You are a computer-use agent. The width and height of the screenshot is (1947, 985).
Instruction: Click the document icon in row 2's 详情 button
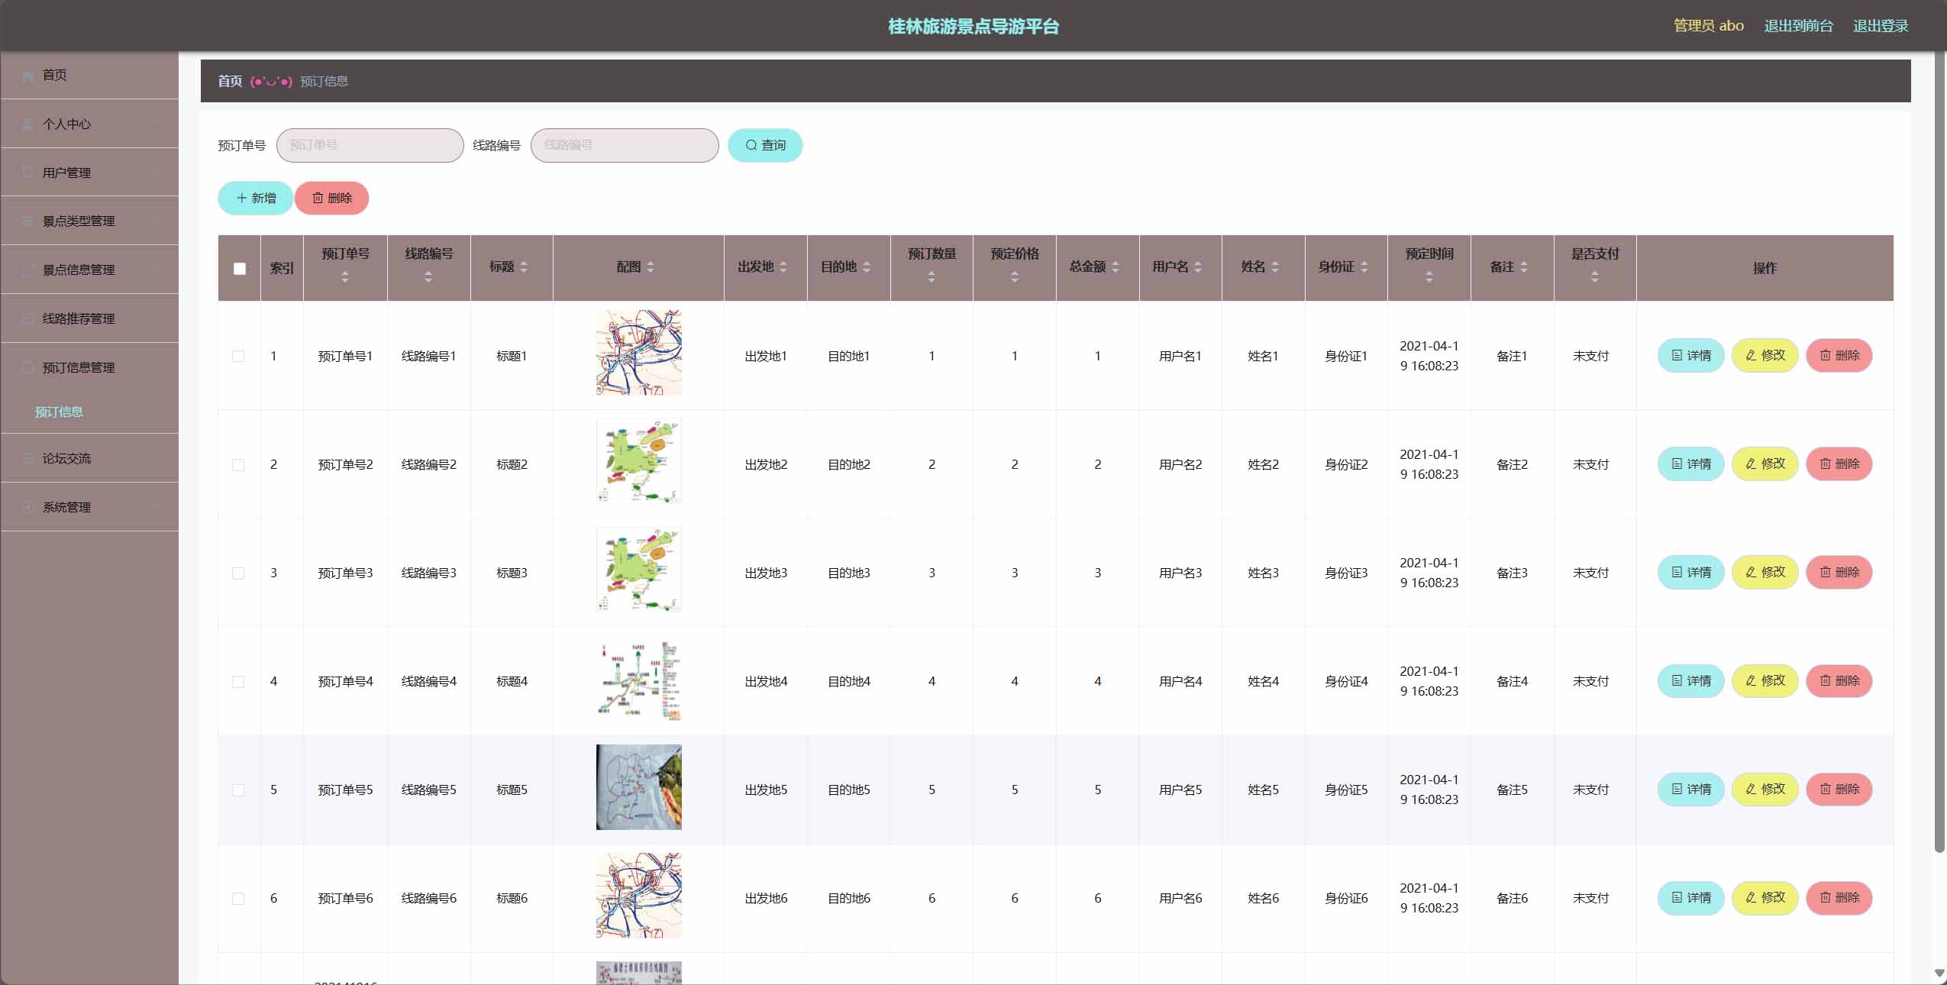(1677, 464)
